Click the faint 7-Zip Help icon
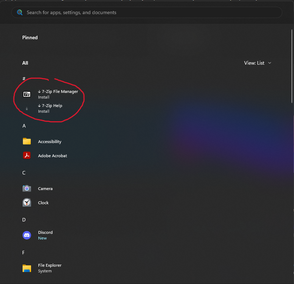294x284 pixels. tap(26, 108)
